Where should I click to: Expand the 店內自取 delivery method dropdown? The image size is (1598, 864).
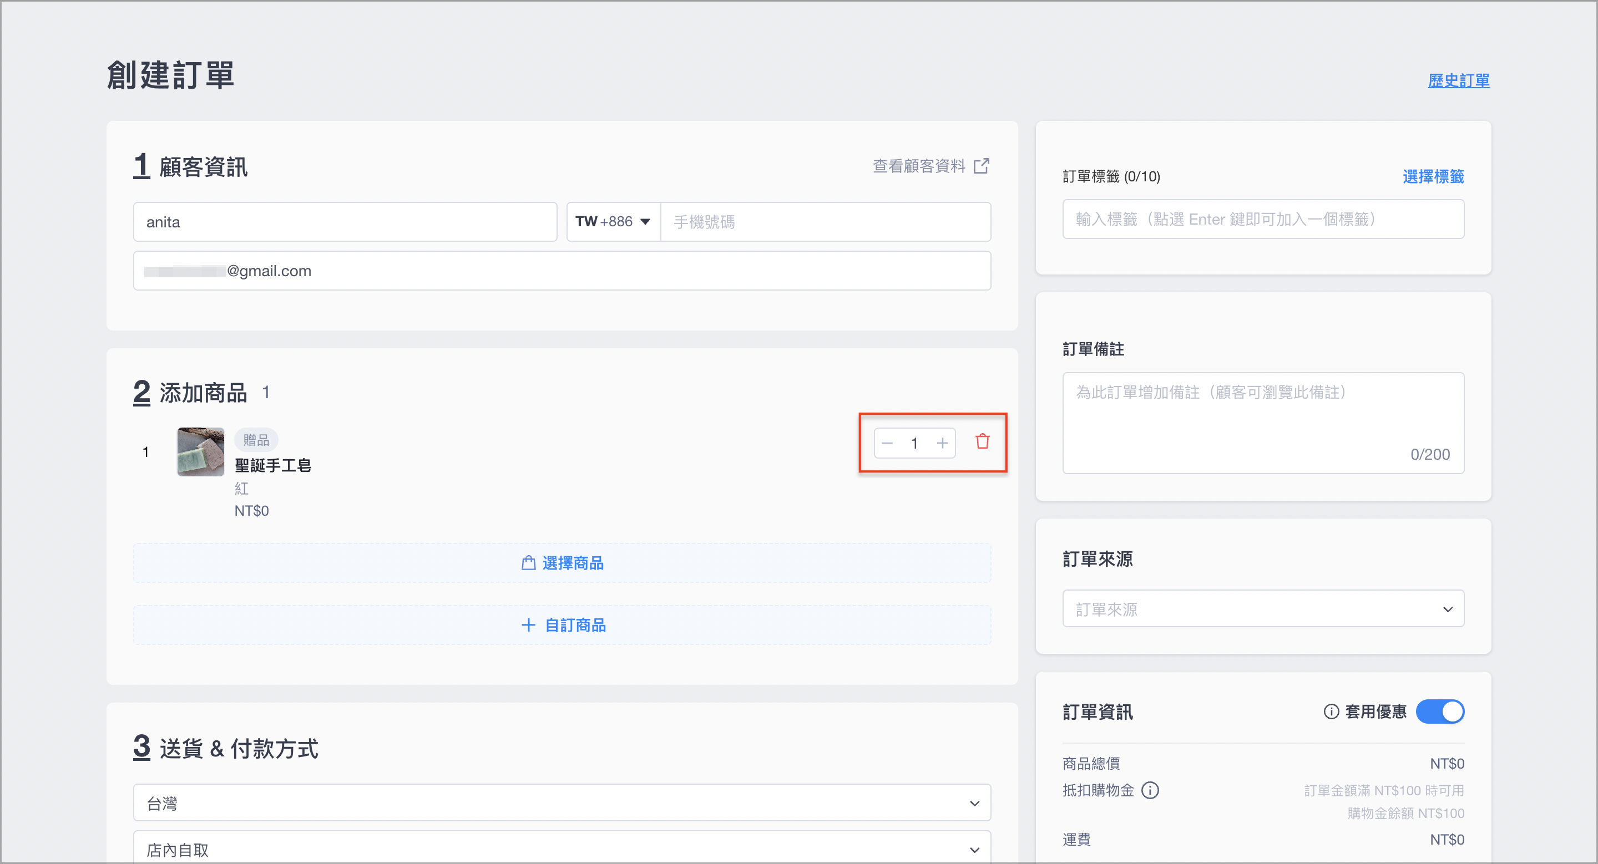[x=562, y=848]
